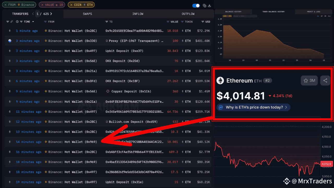Click the Copper shield icon
The width and height of the screenshot is (334, 188).
[108, 91]
